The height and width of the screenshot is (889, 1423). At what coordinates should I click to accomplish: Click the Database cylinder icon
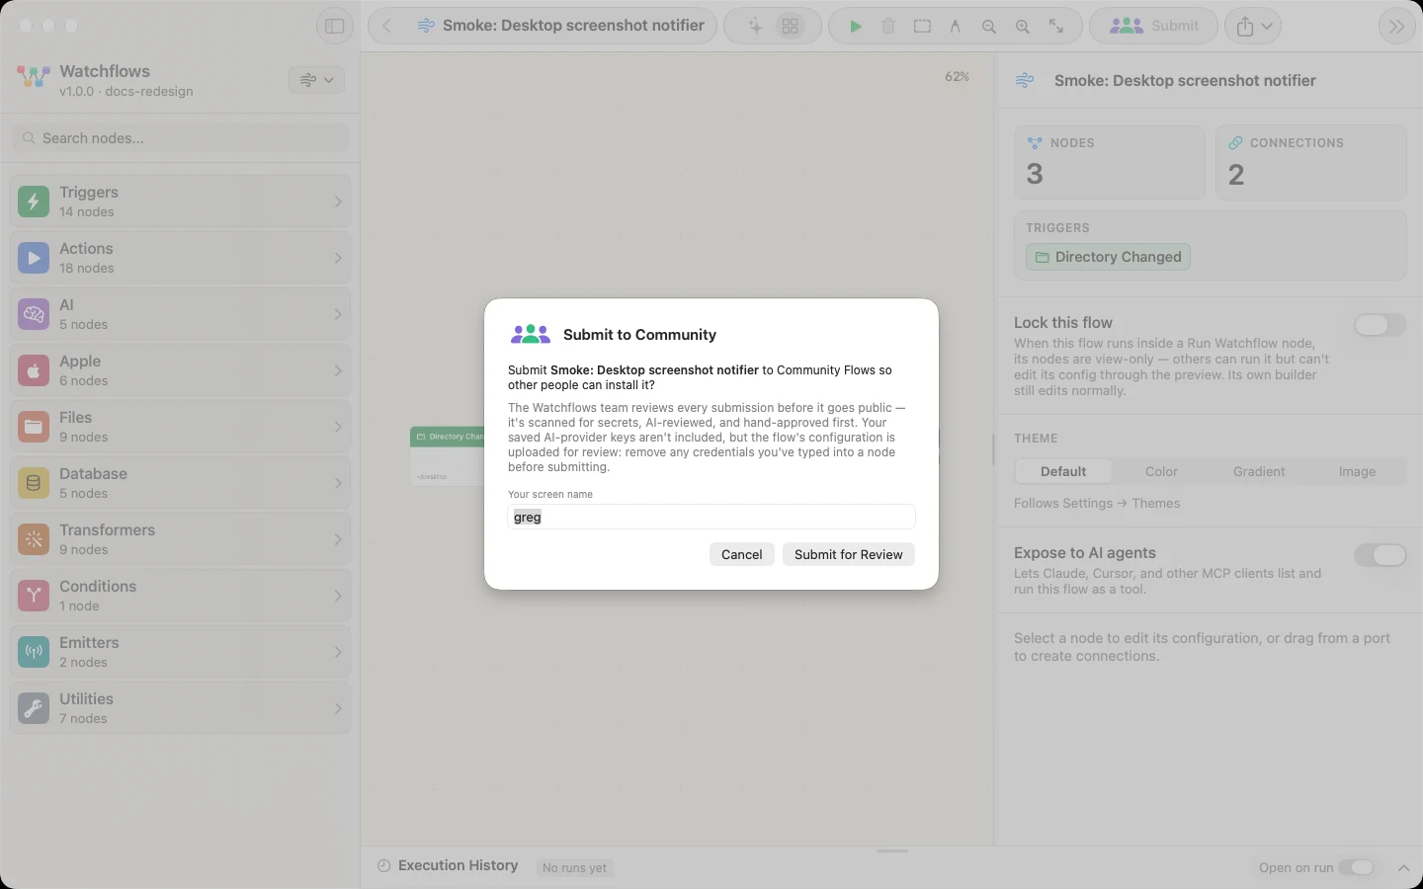pos(34,483)
